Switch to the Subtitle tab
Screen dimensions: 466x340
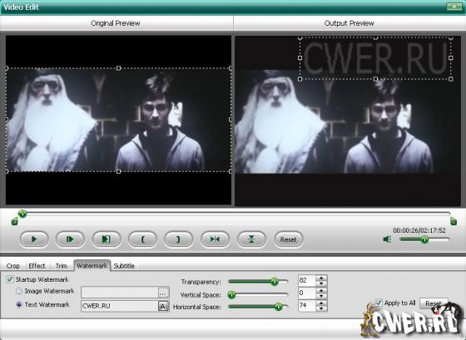124,266
